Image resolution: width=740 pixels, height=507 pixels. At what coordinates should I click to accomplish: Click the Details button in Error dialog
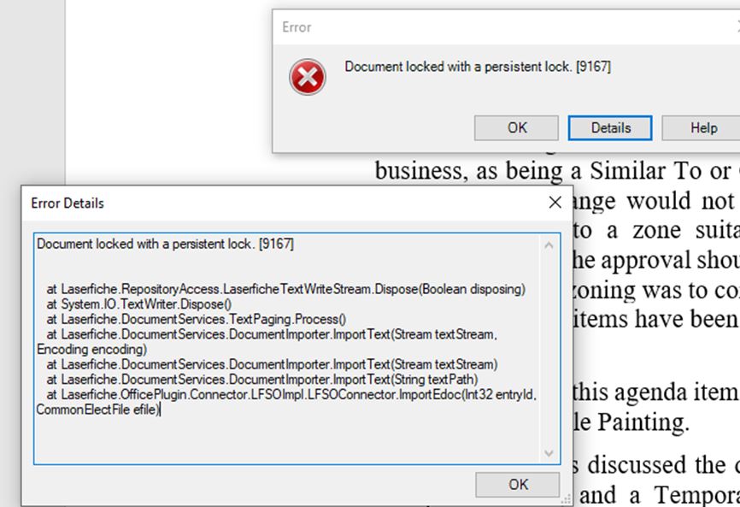tap(610, 128)
